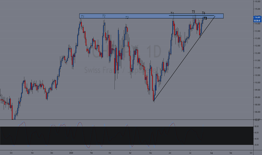The width and height of the screenshot is (262, 155).
Task: Select the blue resistance zone rectangle
Action: (151, 16)
